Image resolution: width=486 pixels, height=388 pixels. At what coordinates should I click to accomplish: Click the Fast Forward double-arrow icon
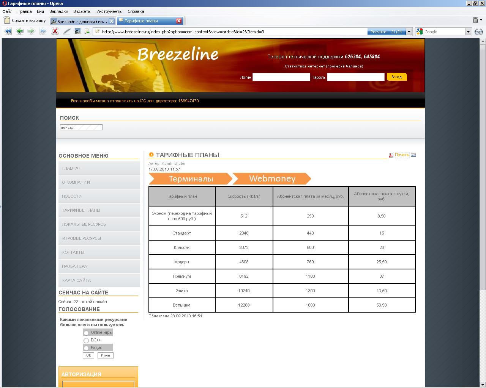(x=43, y=31)
